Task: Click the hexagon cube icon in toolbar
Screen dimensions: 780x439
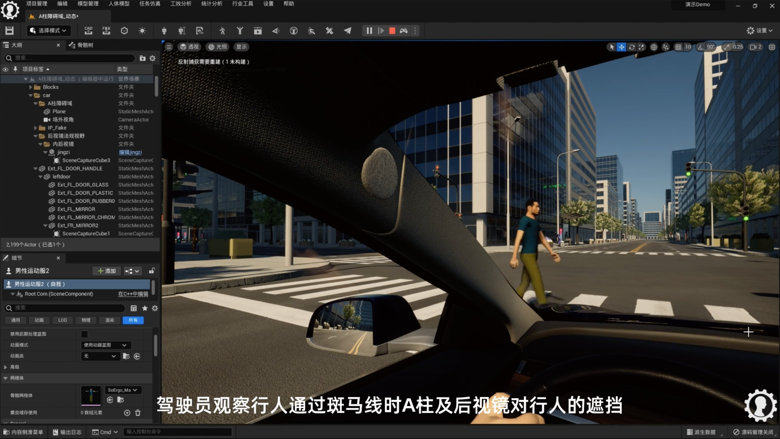Action: point(124,30)
